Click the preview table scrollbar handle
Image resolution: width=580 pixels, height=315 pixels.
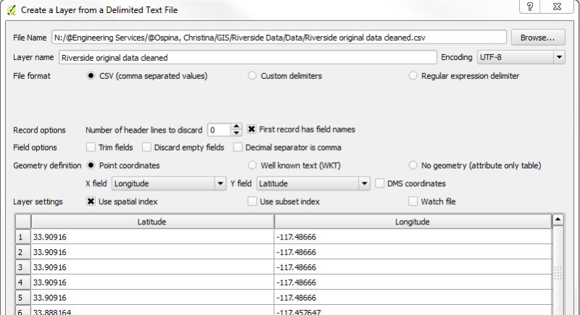pos(558,273)
